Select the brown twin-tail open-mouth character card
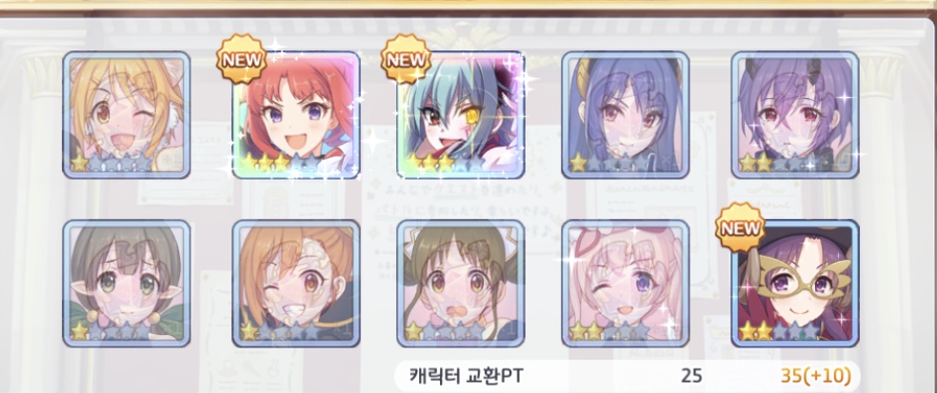 click(461, 284)
